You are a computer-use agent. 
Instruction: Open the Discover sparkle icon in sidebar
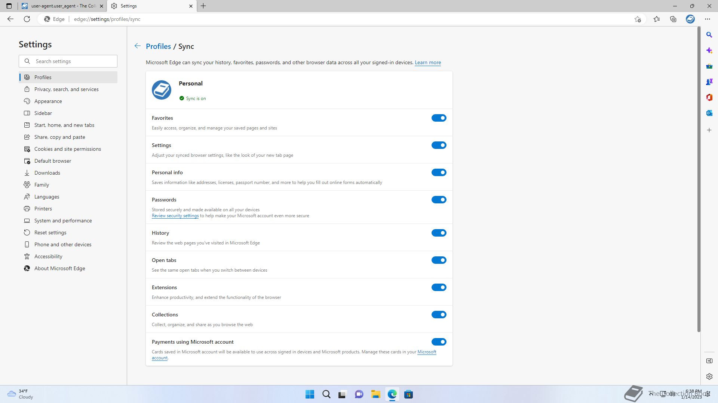point(709,50)
